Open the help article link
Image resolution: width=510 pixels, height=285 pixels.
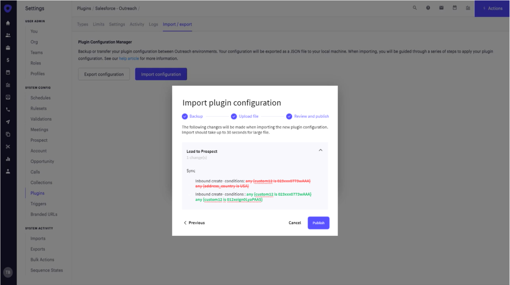point(129,59)
